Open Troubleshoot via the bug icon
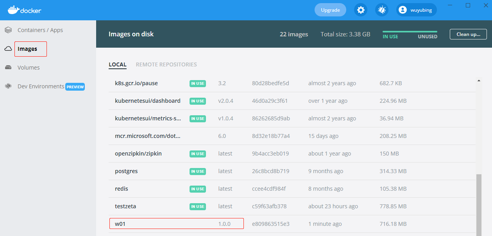492x236 pixels. tap(382, 10)
